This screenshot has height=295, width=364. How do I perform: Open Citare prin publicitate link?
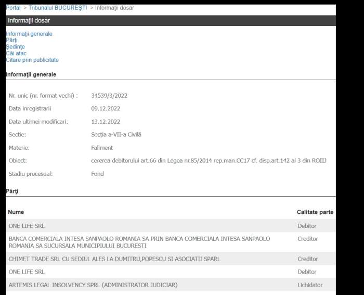pyautogui.click(x=32, y=60)
